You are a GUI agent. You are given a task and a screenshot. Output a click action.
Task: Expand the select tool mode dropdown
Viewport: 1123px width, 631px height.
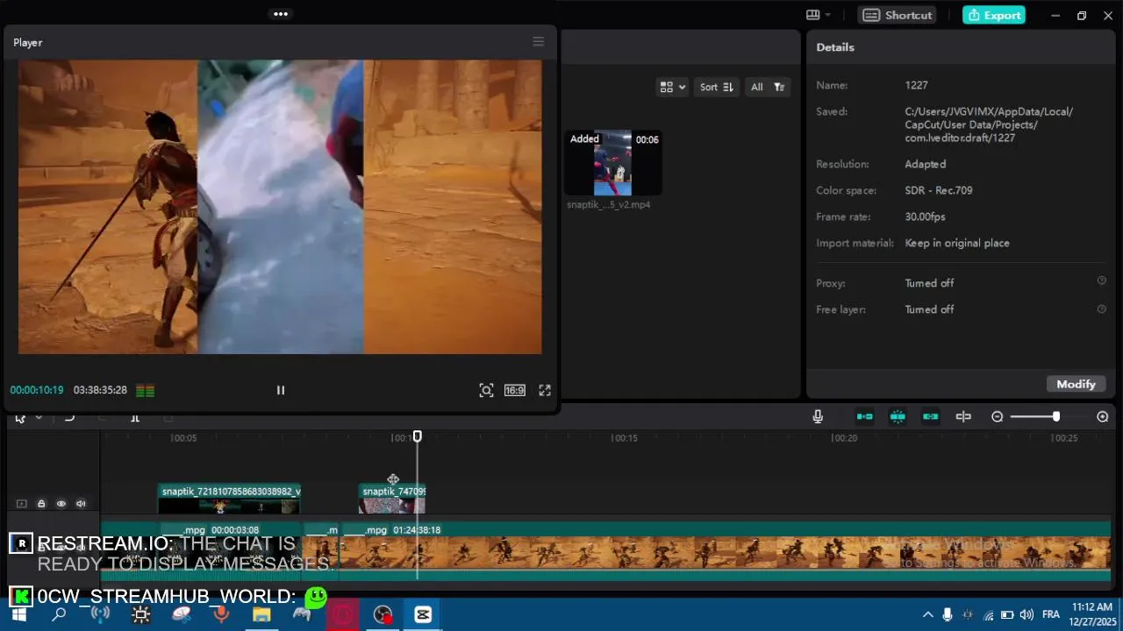tap(39, 418)
